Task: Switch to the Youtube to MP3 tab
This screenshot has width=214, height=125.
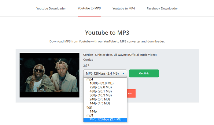Action: point(89,8)
